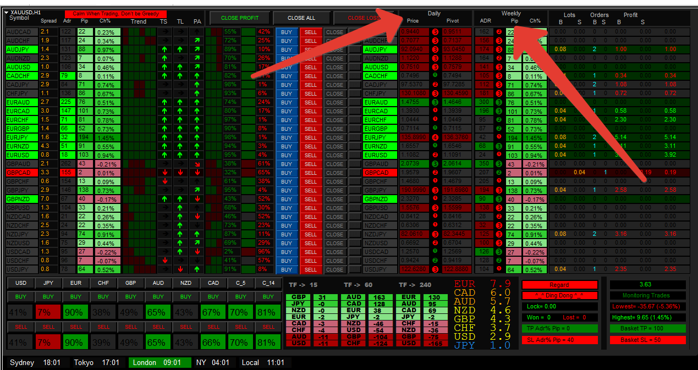698x370 pixels.
Task: Click the Monitoring Trades label
Action: [646, 296]
